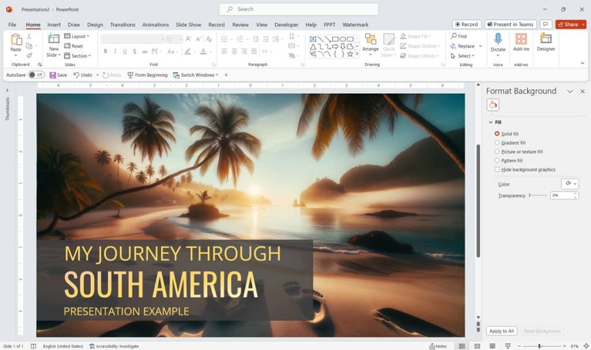Select the oval shape in the shapes gallery

[343, 39]
